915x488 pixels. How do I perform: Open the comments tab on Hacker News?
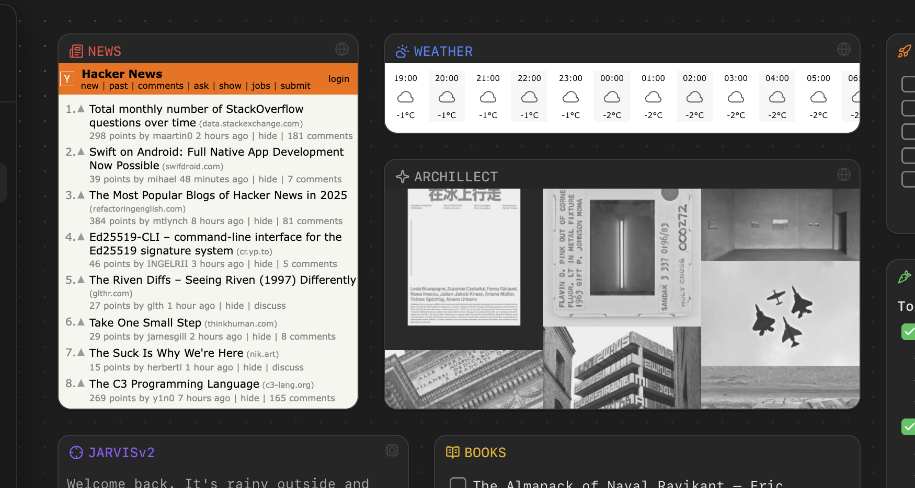pyautogui.click(x=161, y=86)
